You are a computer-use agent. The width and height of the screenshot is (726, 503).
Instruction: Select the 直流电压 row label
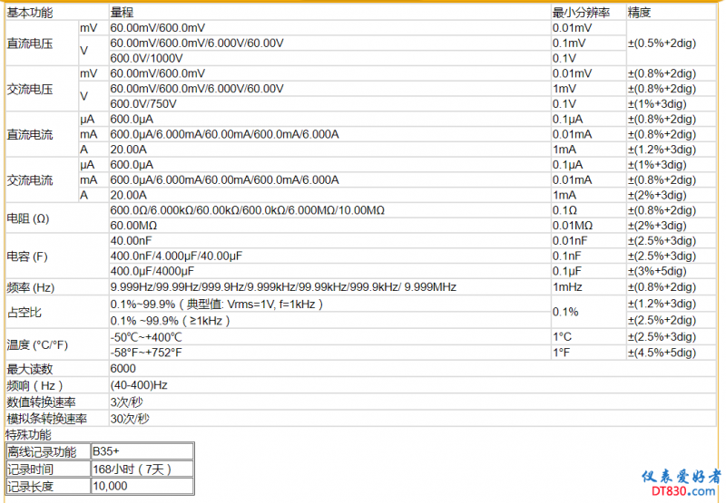[30, 44]
